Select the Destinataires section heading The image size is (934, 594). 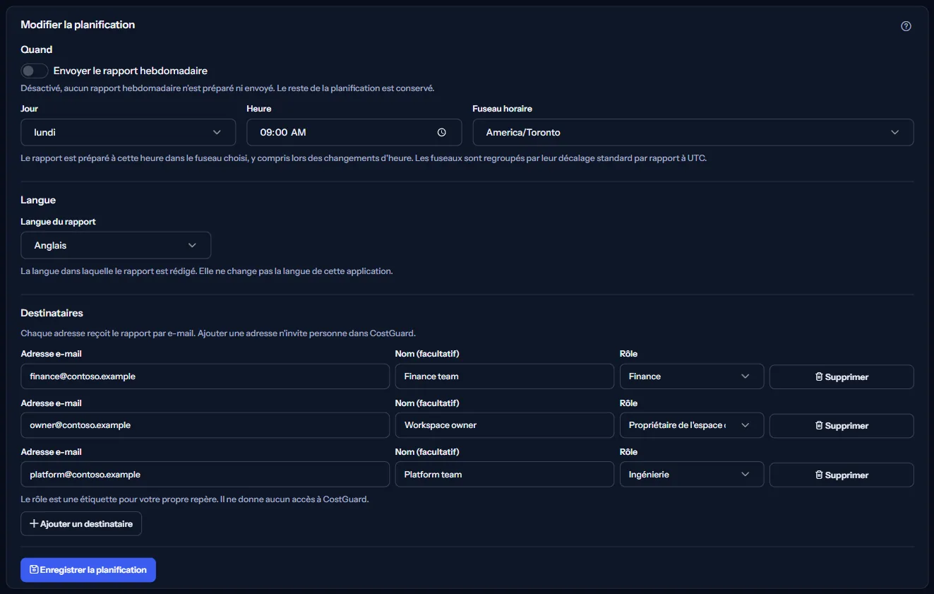click(x=52, y=313)
